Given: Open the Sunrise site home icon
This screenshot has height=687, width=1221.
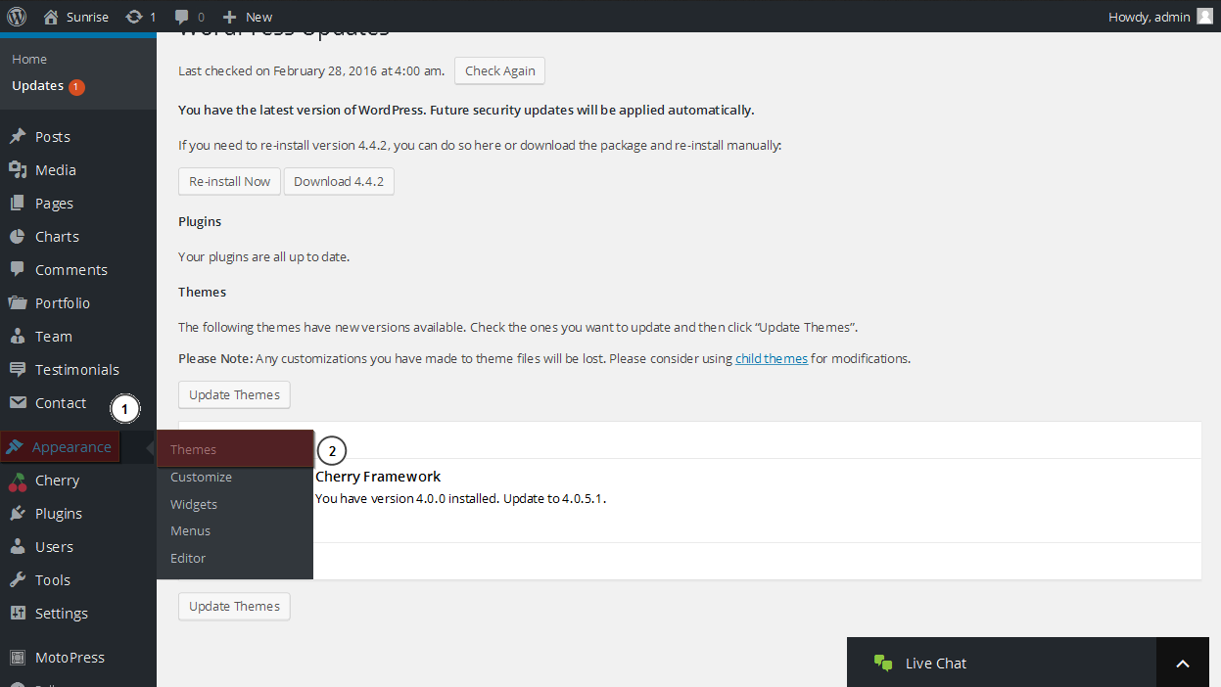Looking at the screenshot, I should (x=51, y=17).
